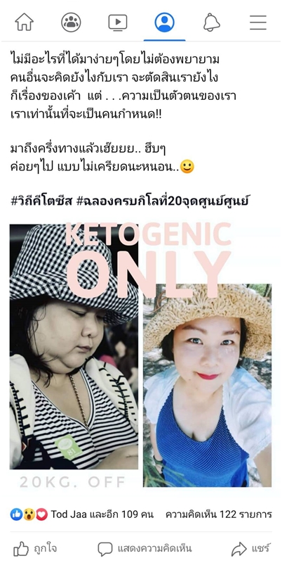Open ความคิดเห็น 122 รายการ comments count
Image resolution: width=282 pixels, height=563 pixels.
pyautogui.click(x=218, y=514)
